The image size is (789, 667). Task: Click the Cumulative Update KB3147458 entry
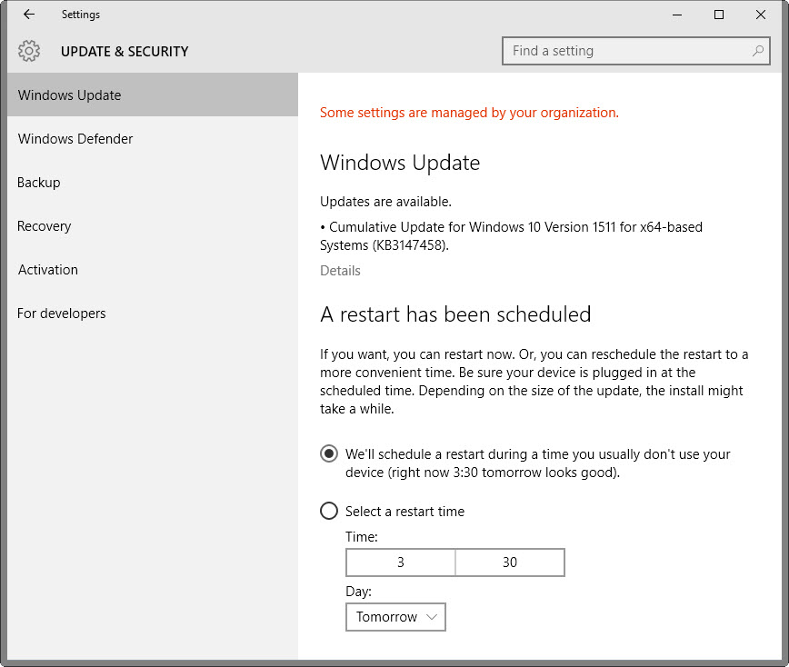(x=511, y=236)
